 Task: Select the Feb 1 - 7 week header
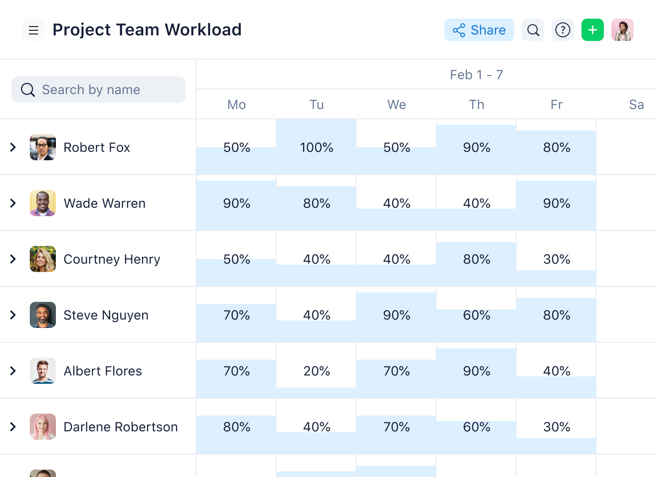click(476, 75)
